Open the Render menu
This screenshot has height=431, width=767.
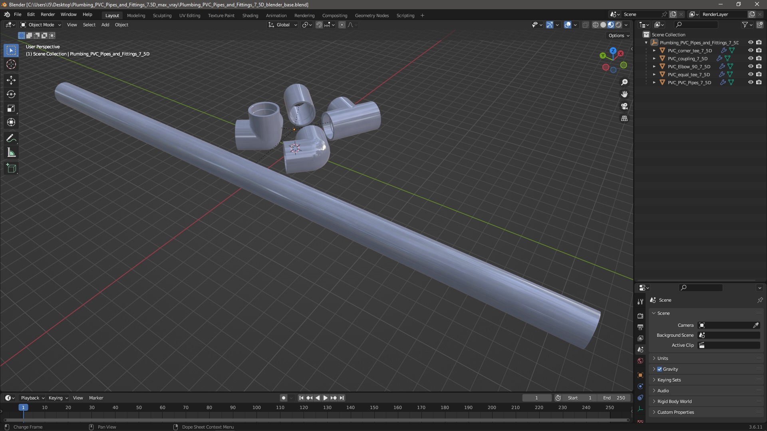48,14
